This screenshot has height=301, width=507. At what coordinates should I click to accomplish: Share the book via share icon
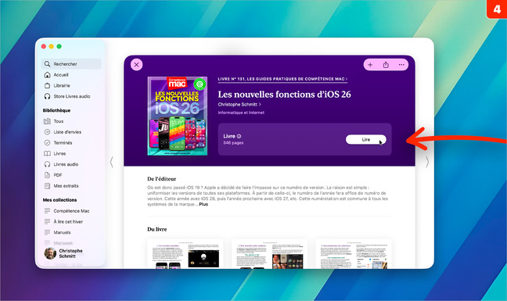386,65
